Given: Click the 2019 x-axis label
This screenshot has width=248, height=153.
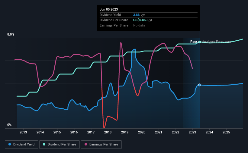Looking at the screenshot, I should pyautogui.click(x=125, y=132).
